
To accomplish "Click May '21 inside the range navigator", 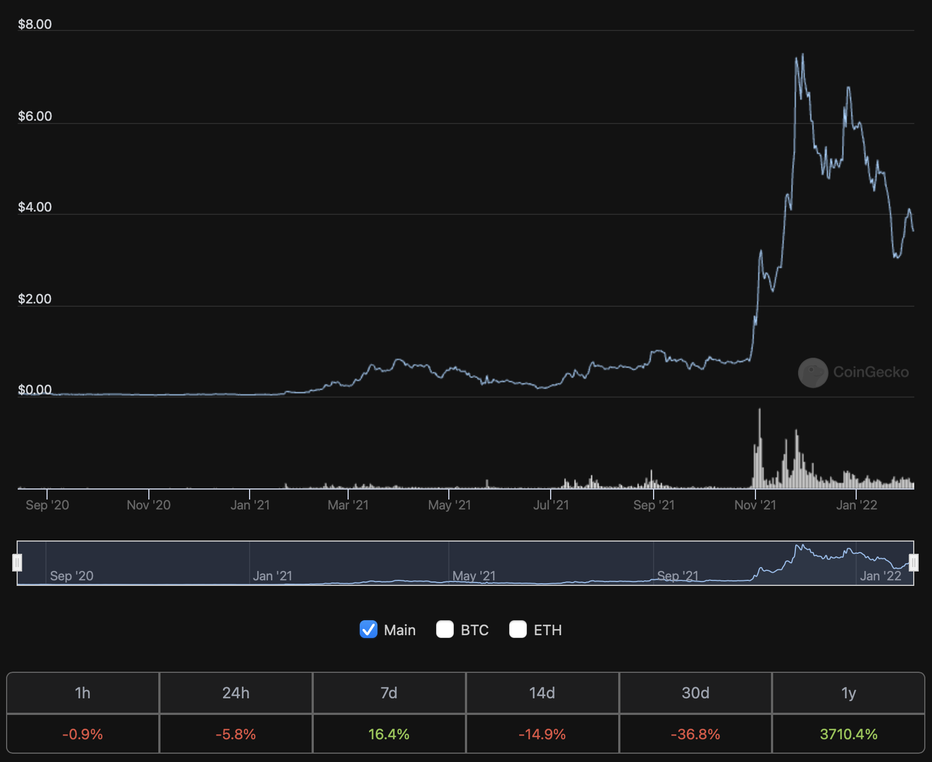I will coord(474,576).
